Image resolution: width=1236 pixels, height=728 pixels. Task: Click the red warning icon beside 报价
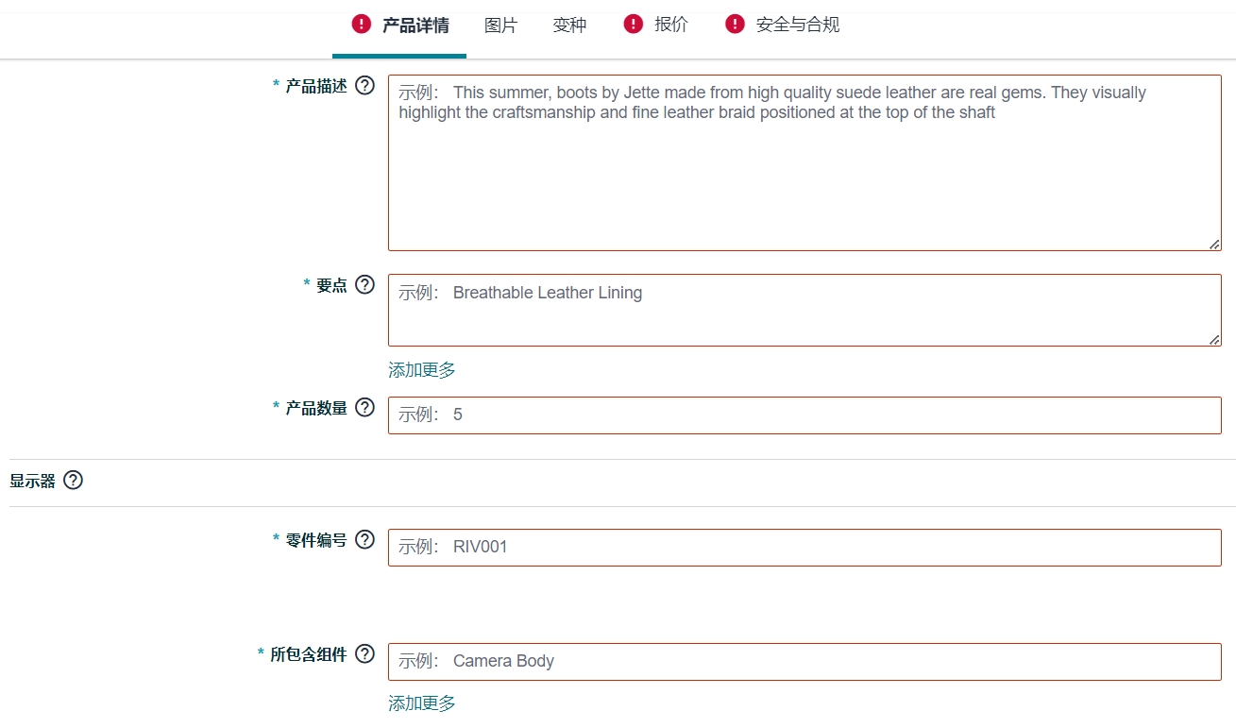point(633,25)
